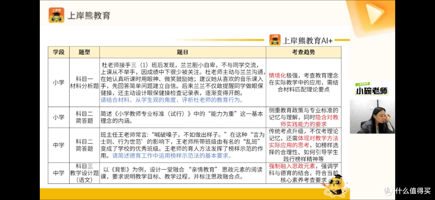
Task: Click the 上岸熊教育 bear logo icon at top left
Action: tap(57, 15)
